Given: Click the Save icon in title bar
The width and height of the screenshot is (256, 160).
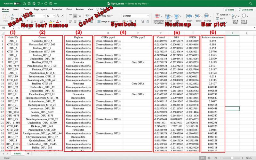Looking at the screenshot, I should [x=29, y=4].
